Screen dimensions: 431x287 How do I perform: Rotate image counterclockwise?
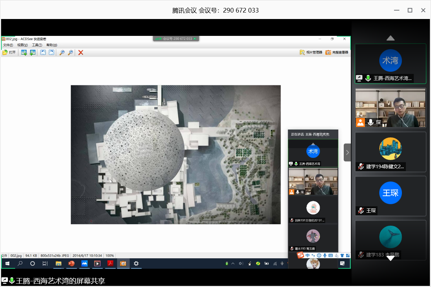pyautogui.click(x=43, y=52)
